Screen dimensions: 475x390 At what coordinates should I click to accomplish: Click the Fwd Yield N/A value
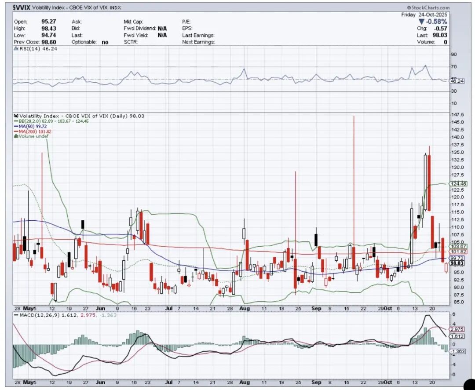coord(162,35)
